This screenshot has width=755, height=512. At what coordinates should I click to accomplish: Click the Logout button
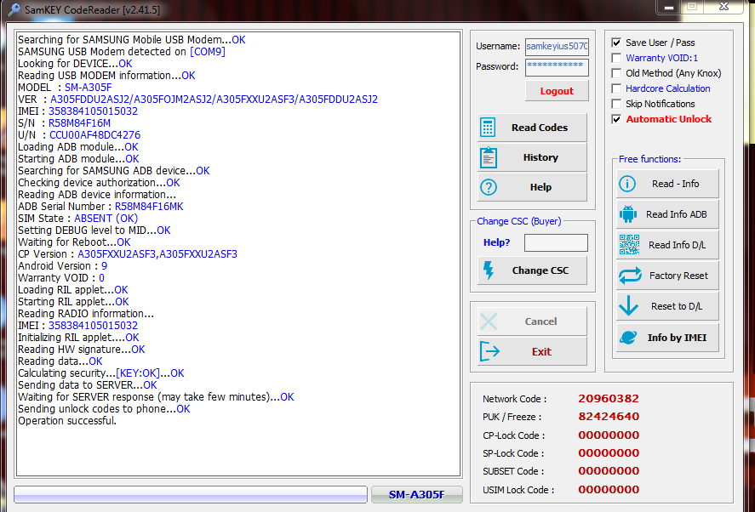point(557,91)
